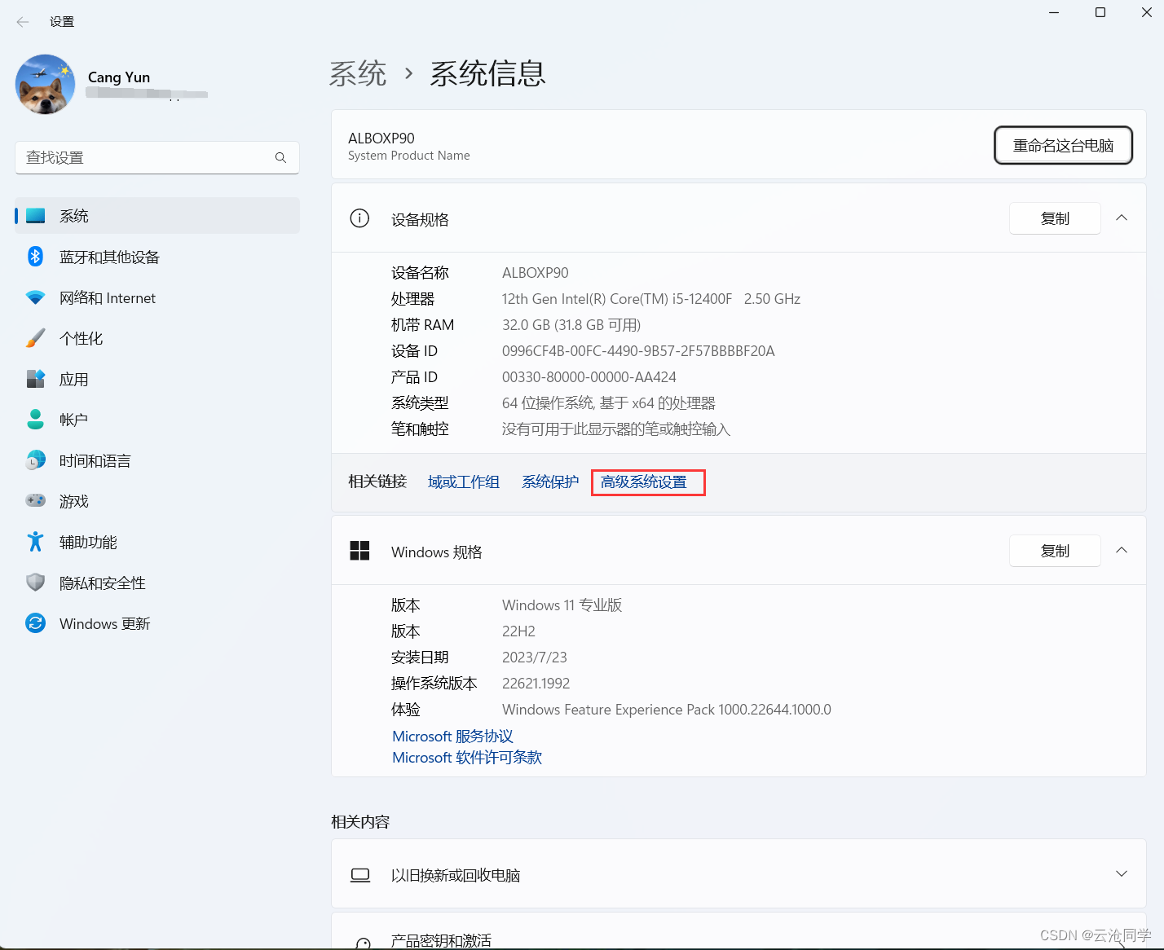Open the 域或工作组 link
This screenshot has width=1164, height=950.
pyautogui.click(x=464, y=482)
